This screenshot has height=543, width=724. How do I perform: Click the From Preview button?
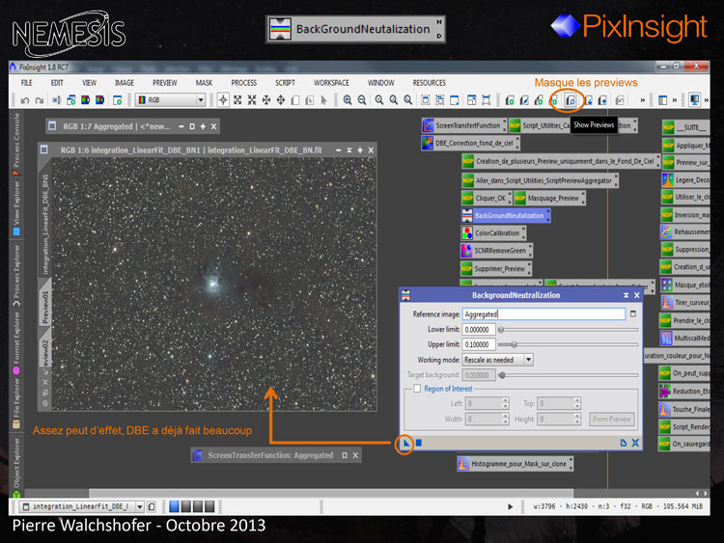[x=612, y=419]
